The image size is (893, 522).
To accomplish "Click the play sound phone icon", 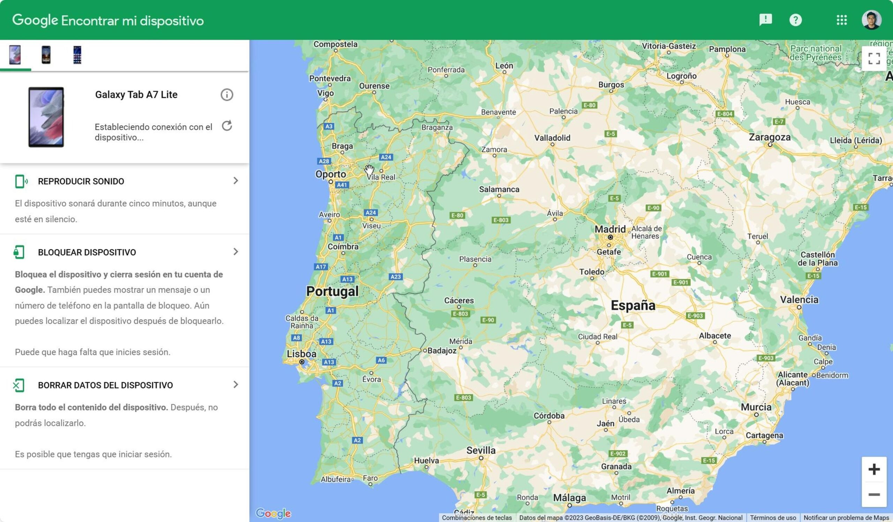I will click(x=21, y=181).
